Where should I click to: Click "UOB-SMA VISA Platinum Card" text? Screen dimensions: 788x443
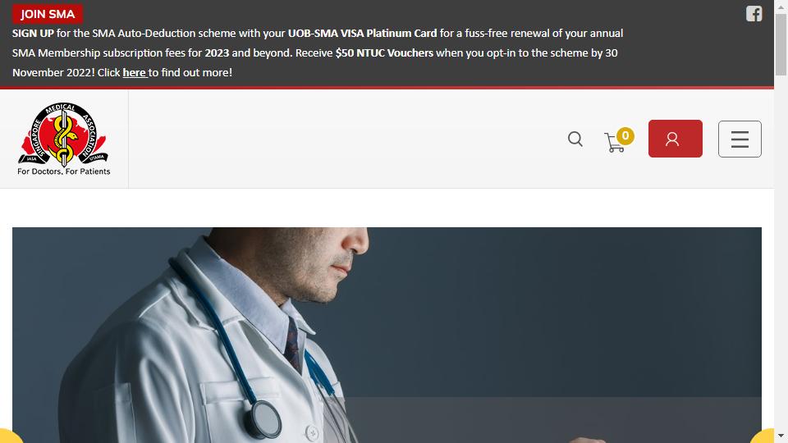(362, 33)
